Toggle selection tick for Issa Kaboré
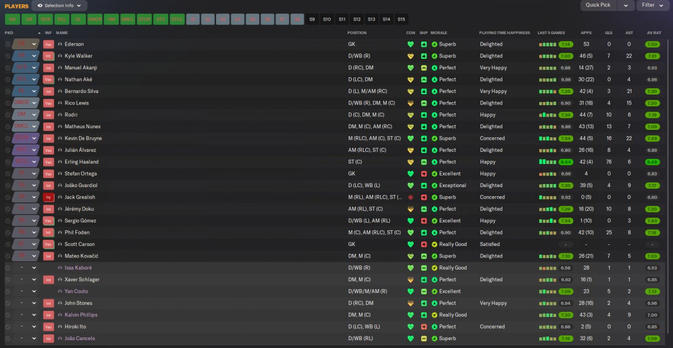 point(7,268)
